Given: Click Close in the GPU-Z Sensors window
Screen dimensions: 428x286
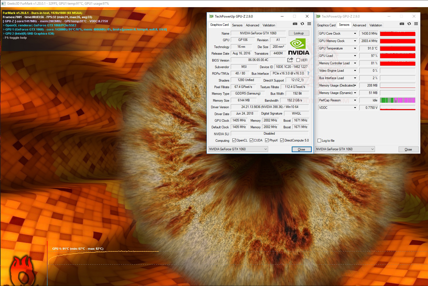Looking at the screenshot, I should click(x=408, y=149).
